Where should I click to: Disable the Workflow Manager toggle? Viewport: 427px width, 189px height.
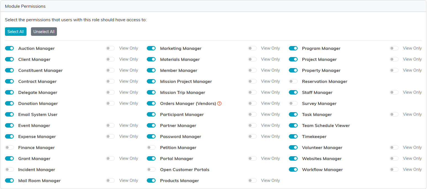(293, 170)
